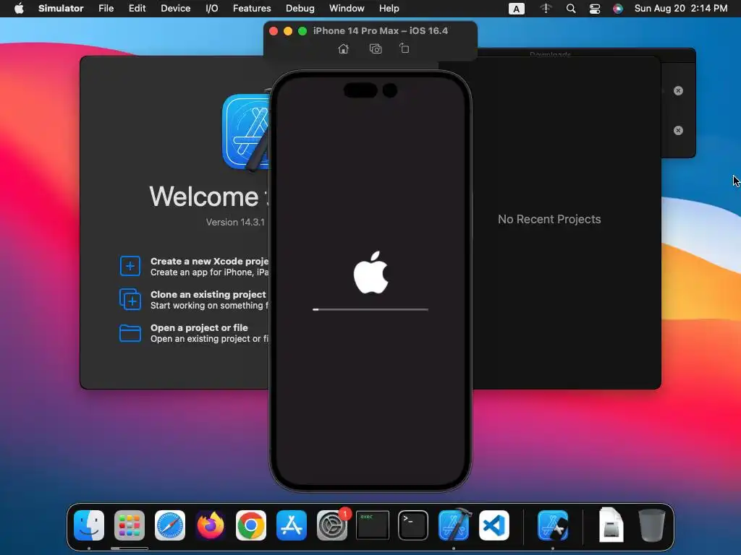
Task: Open the Device menu
Action: [175, 9]
